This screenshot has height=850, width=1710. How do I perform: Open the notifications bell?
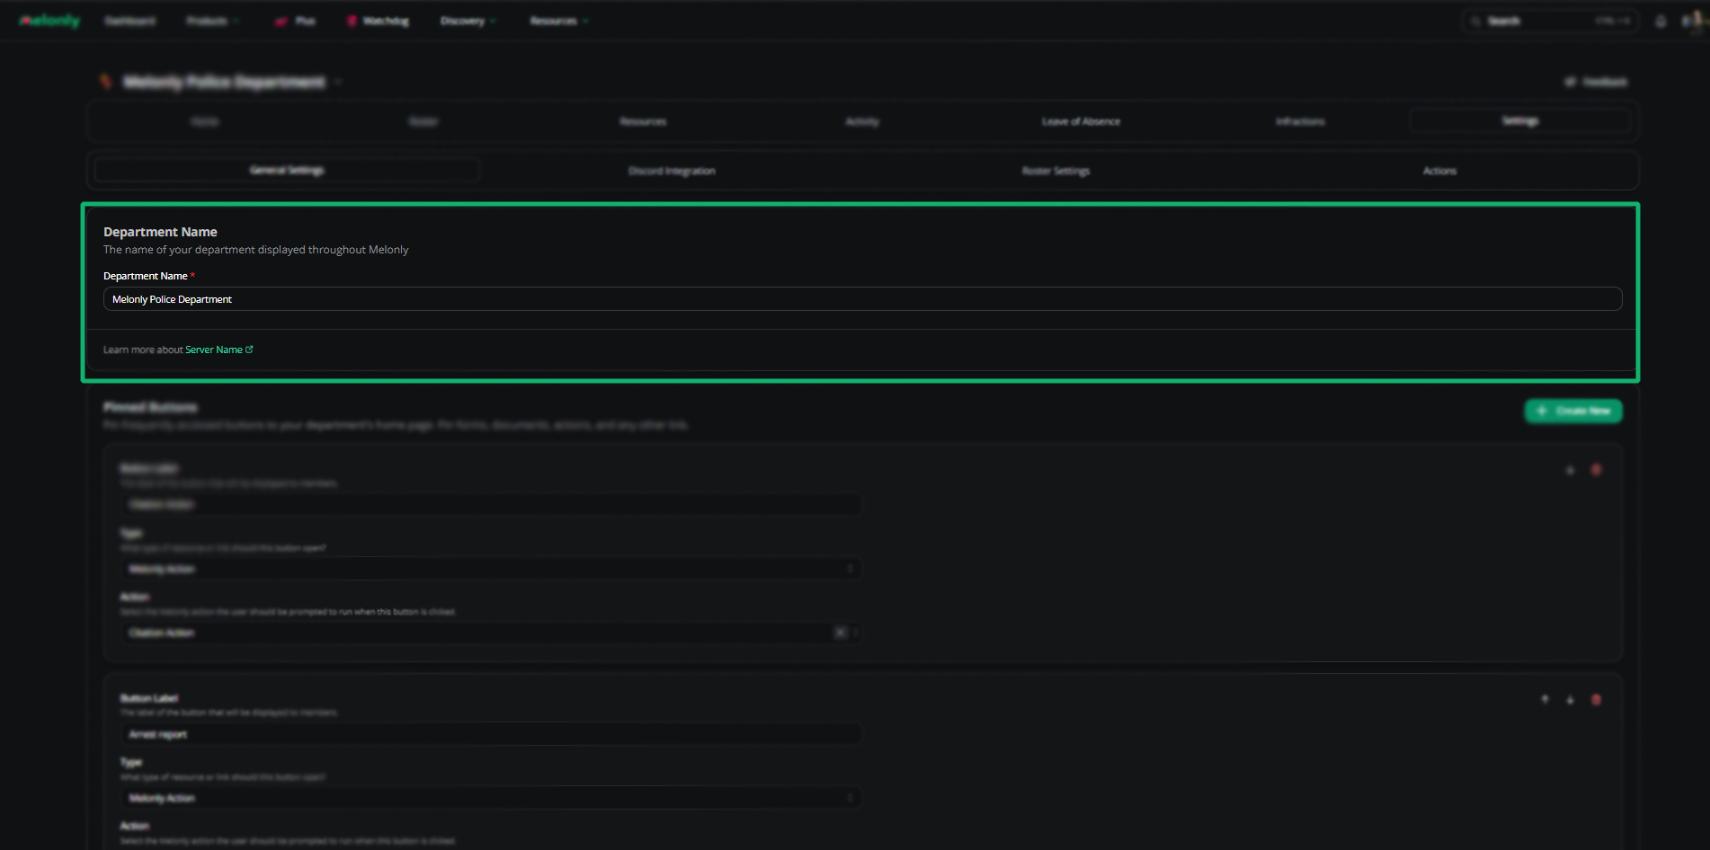point(1661,21)
